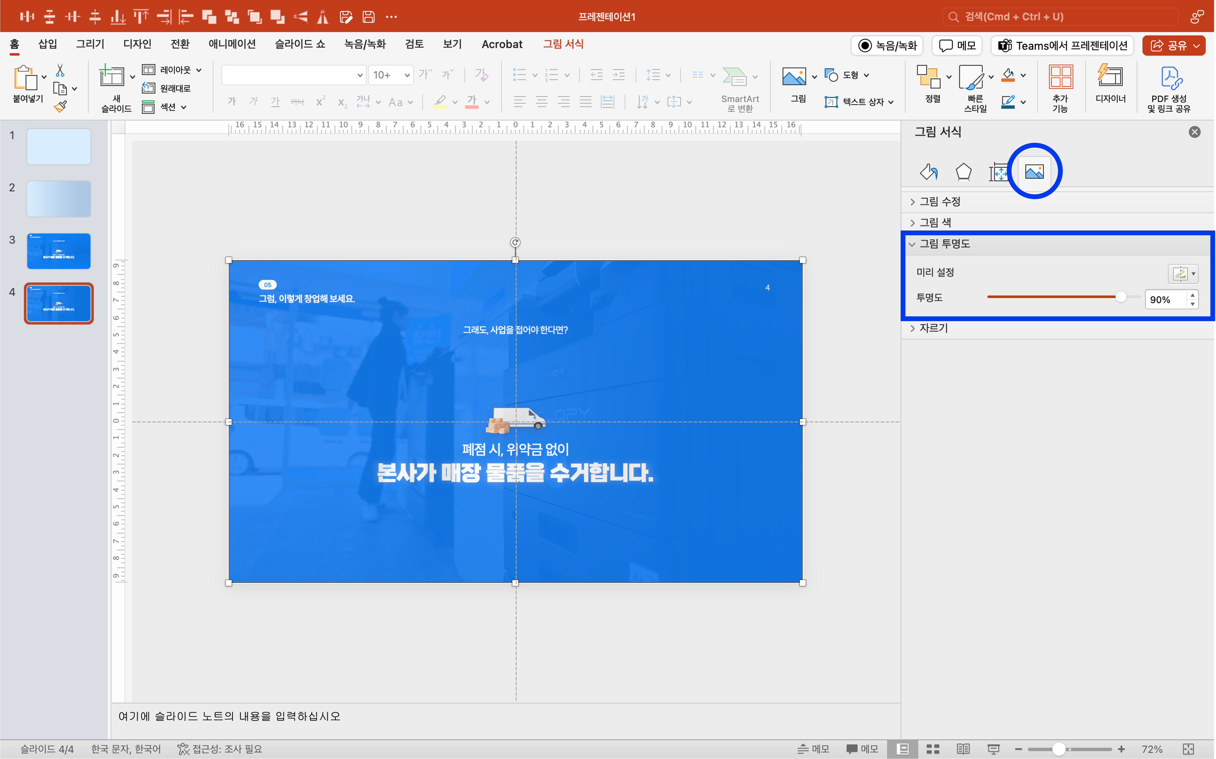
Task: Select the Size & Properties tab icon
Action: pos(999,172)
